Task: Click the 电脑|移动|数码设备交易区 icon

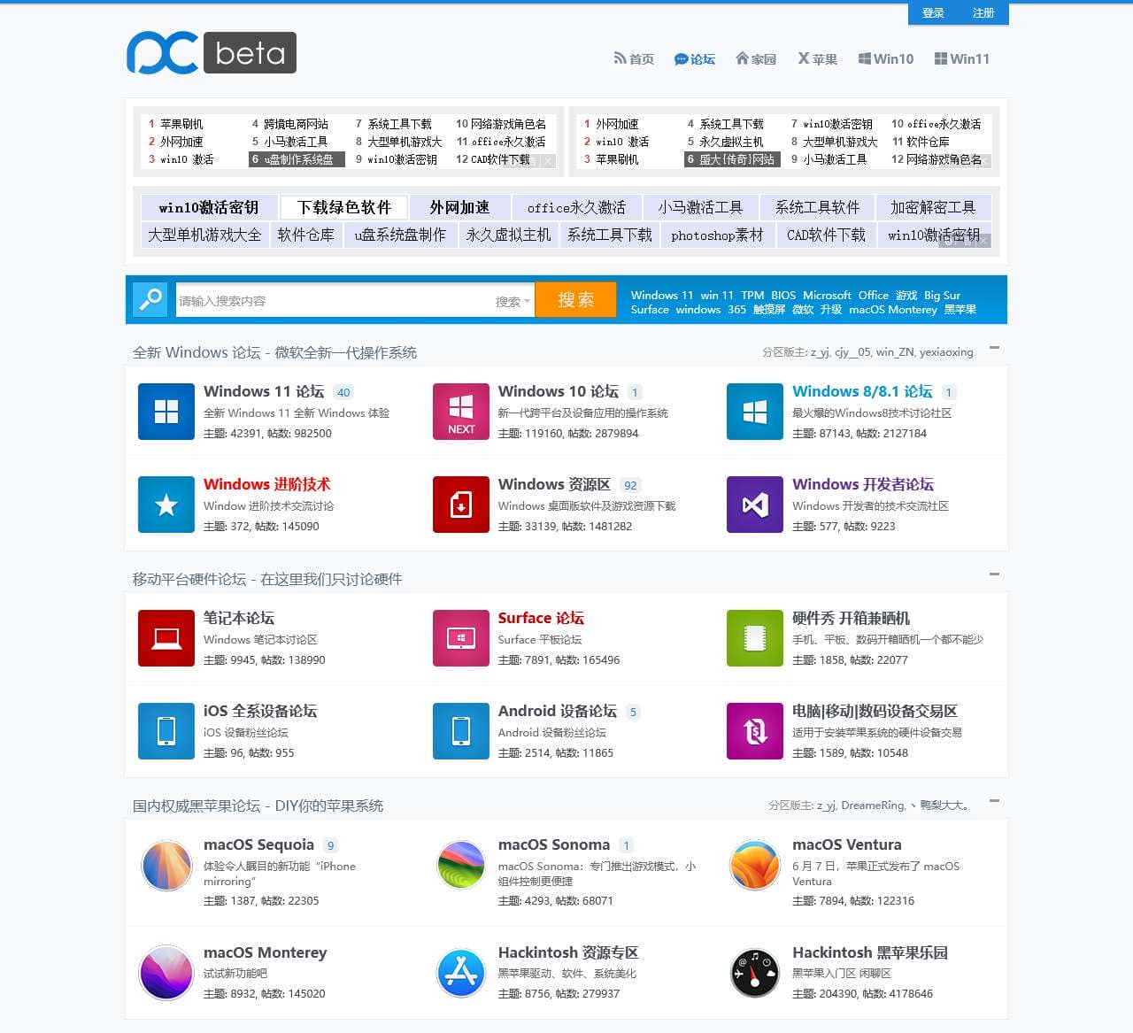Action: click(x=755, y=731)
